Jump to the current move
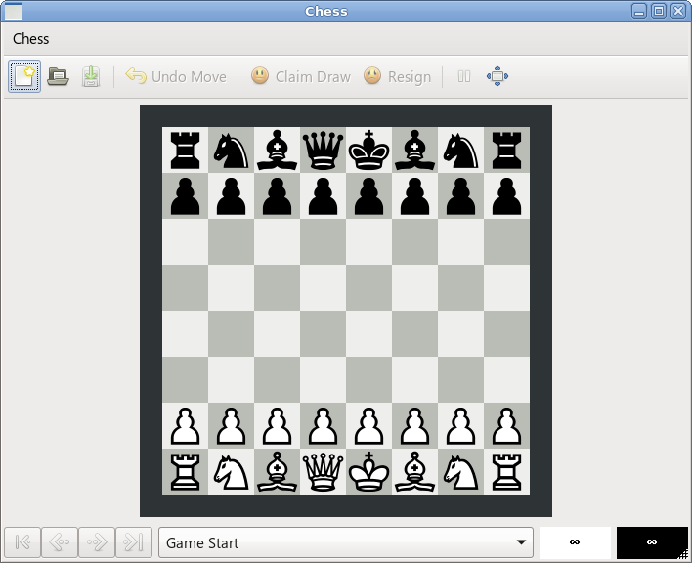Image resolution: width=692 pixels, height=563 pixels. coord(134,541)
